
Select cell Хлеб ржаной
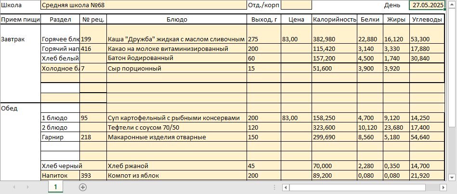pos(177,166)
